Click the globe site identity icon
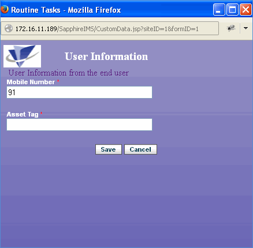This screenshot has height=248, width=253. tap(9, 29)
